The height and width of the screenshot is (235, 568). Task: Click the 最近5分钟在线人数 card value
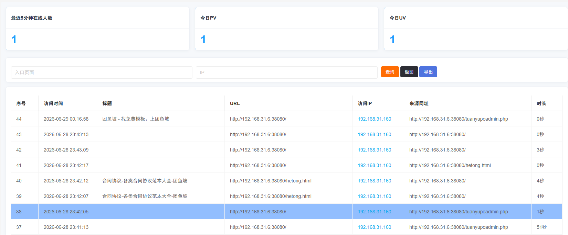[14, 40]
